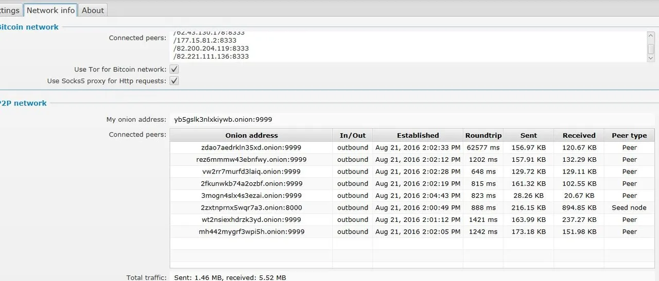Click the 216.15 KB sent value
Viewport: 659px width, 281px height.
tap(528, 208)
